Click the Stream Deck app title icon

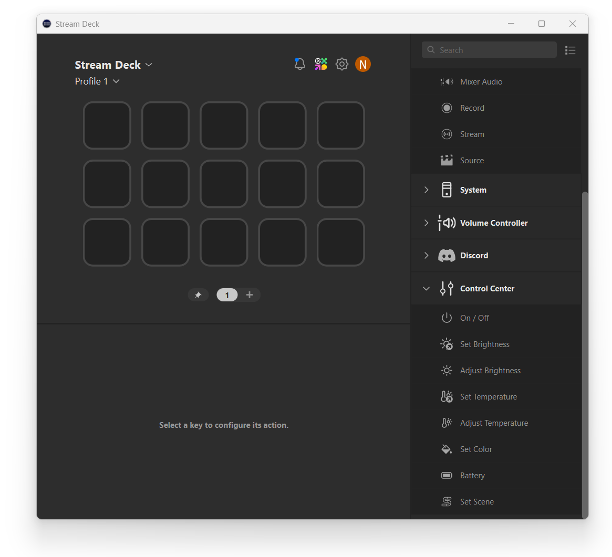coord(47,24)
